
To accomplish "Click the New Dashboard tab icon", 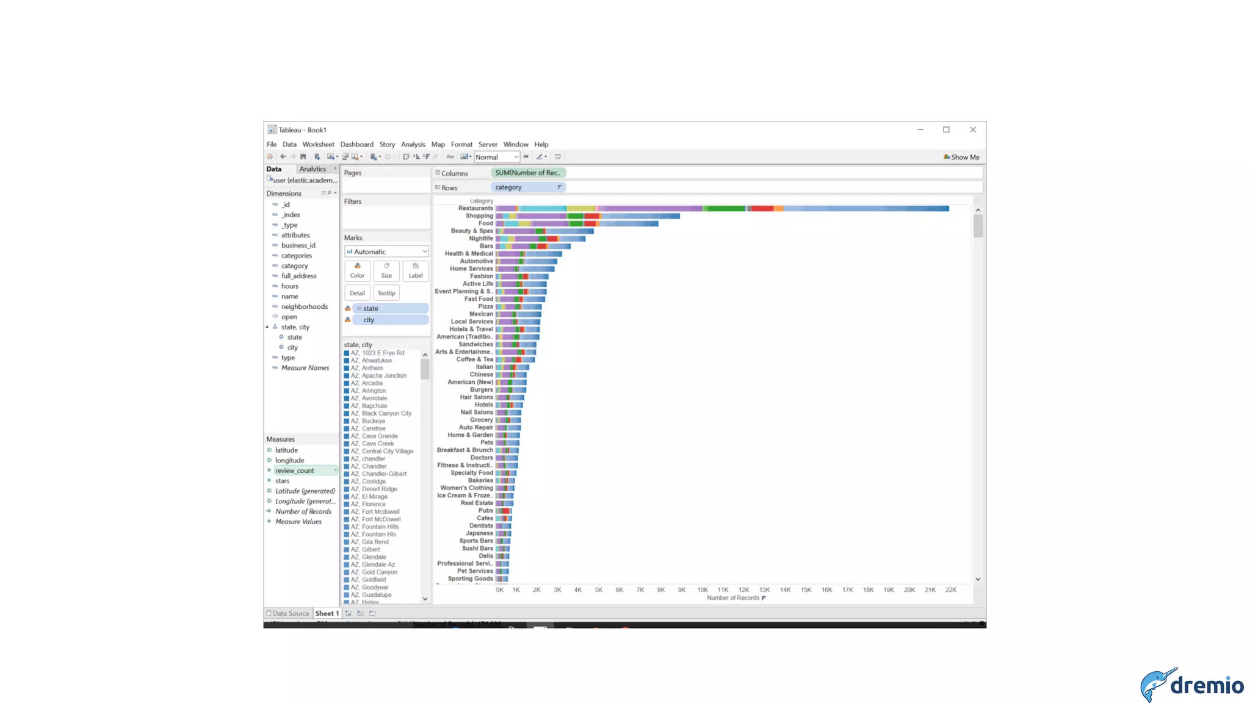I will 360,613.
